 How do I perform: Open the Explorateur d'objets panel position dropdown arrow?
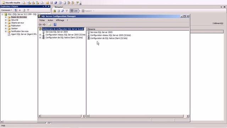[43, 6]
